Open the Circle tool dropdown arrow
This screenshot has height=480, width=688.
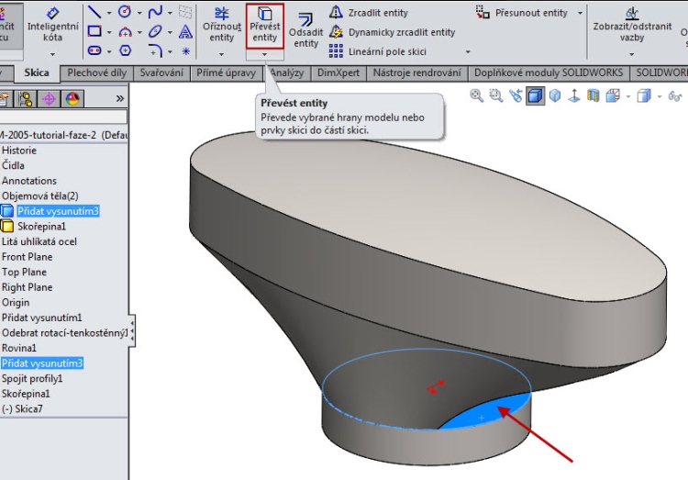[x=139, y=13]
